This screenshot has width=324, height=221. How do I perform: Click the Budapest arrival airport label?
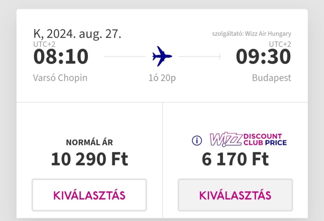pos(271,78)
